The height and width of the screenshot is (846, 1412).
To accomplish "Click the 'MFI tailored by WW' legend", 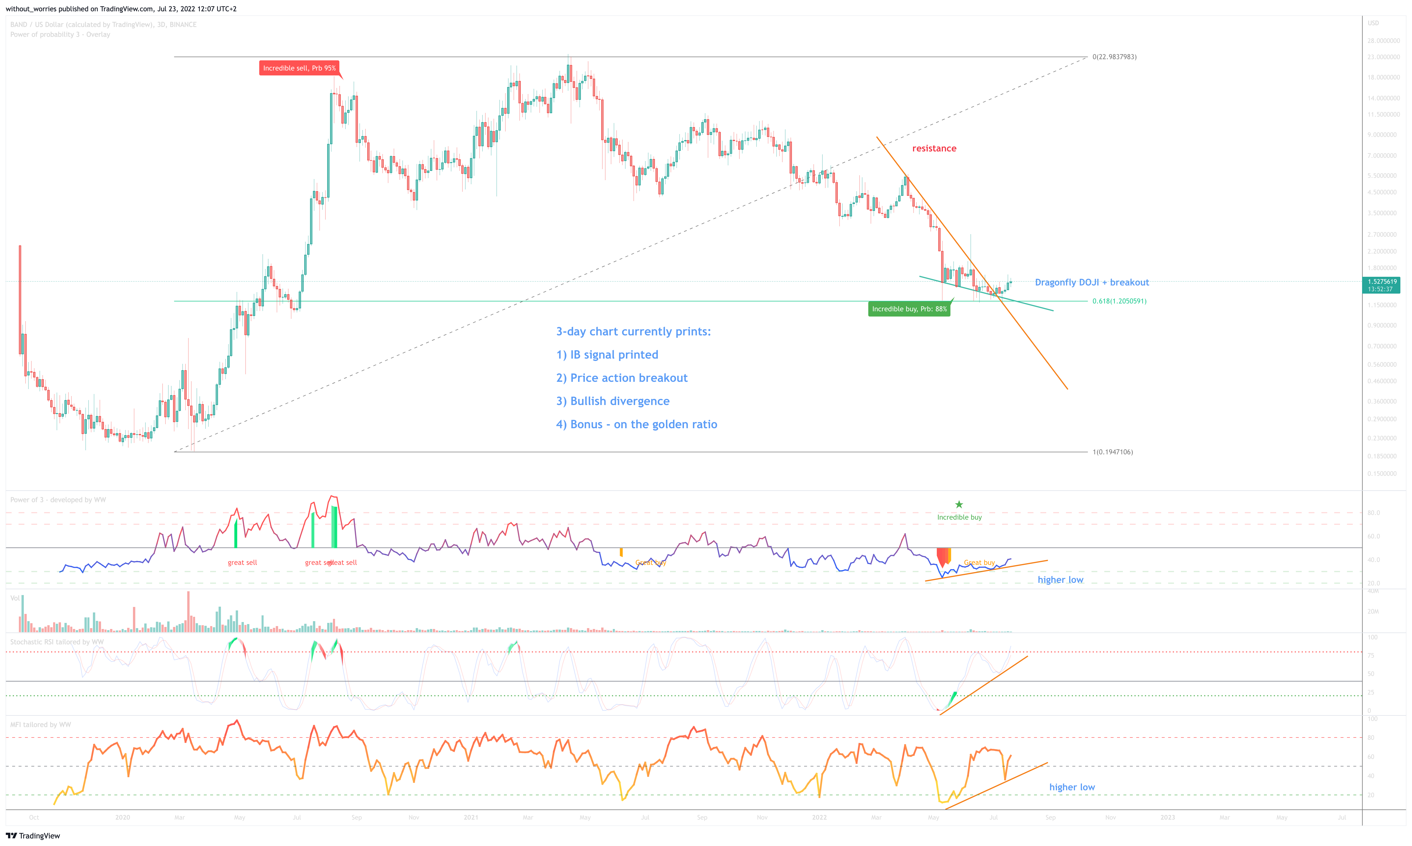I will coord(40,725).
